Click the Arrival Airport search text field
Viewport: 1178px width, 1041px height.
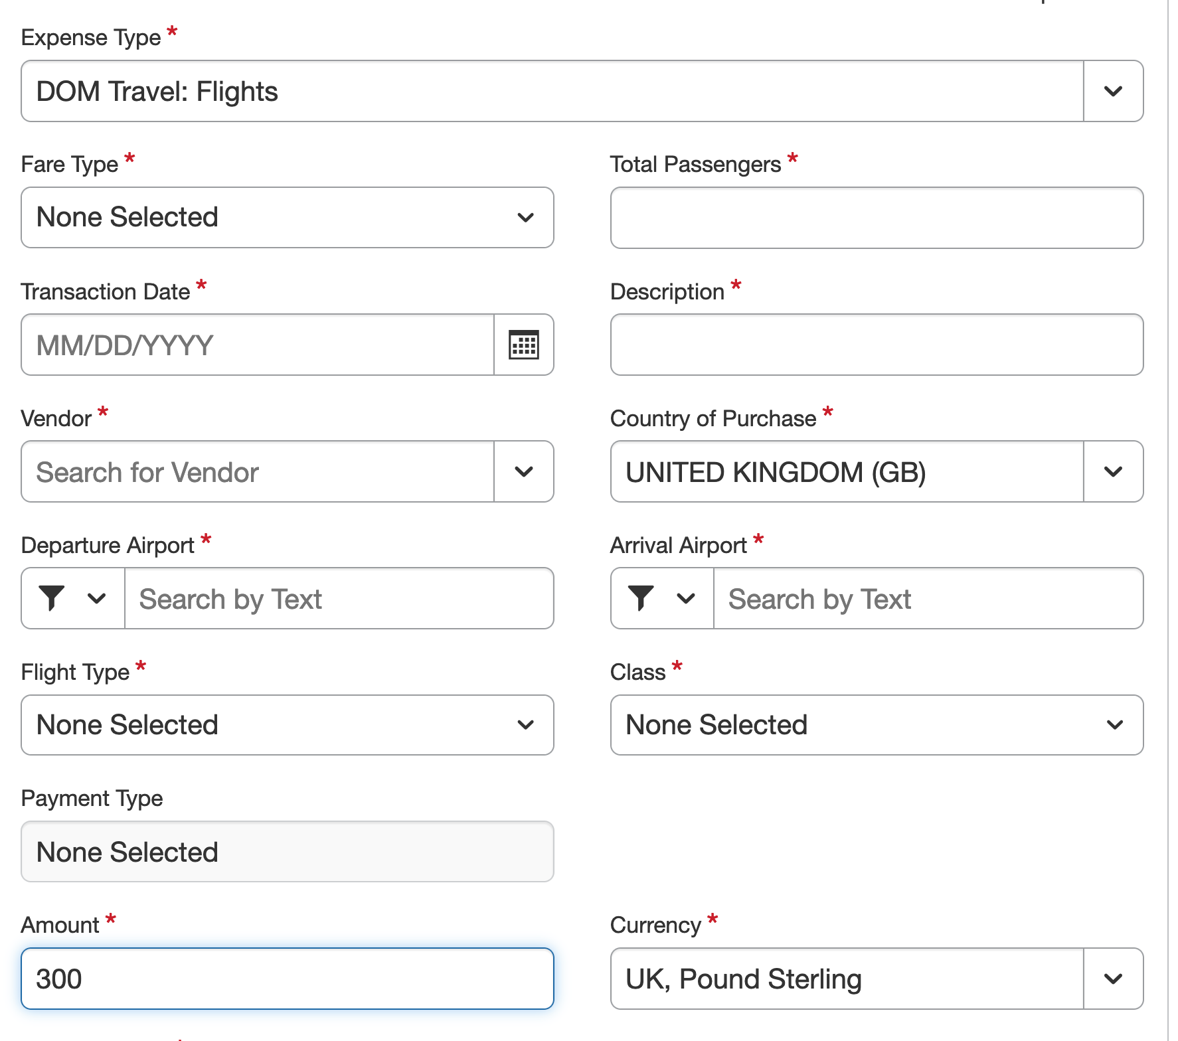928,599
